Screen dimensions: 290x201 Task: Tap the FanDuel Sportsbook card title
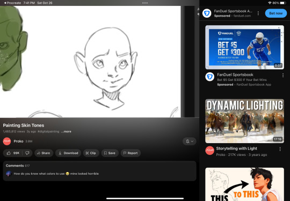(x=235, y=75)
